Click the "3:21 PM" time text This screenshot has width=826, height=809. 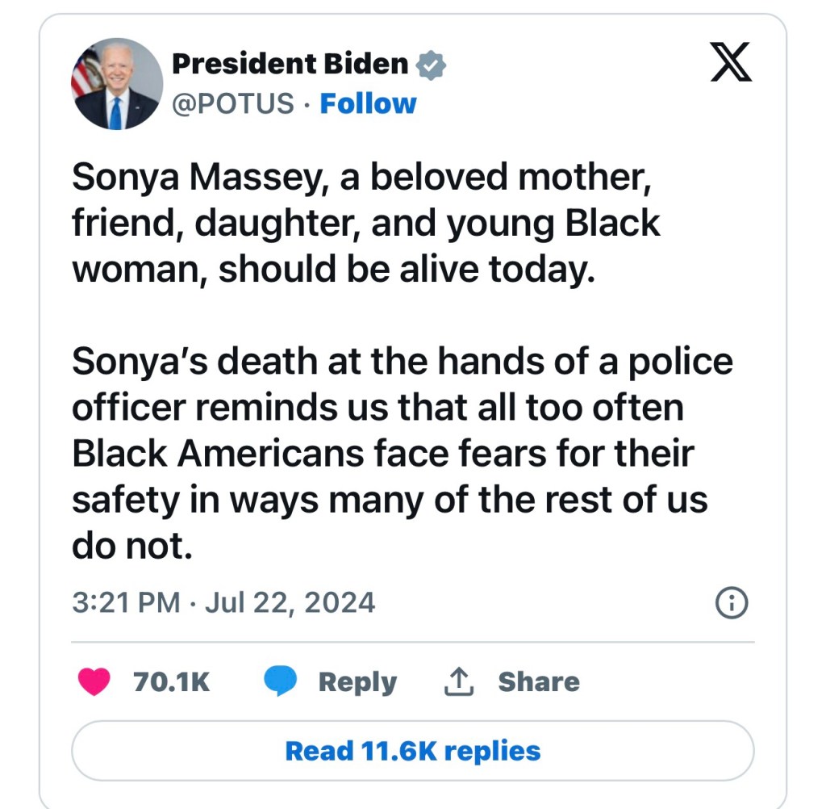pos(126,602)
